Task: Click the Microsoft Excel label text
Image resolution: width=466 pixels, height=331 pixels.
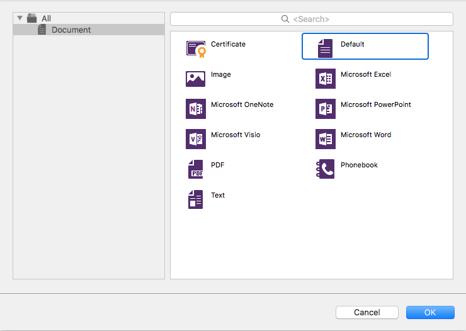Action: click(365, 74)
